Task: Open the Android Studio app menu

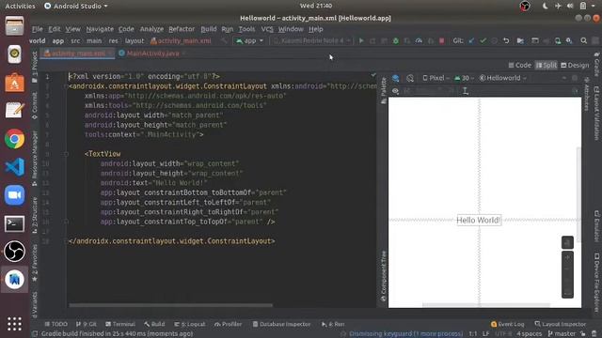Action: click(76, 6)
